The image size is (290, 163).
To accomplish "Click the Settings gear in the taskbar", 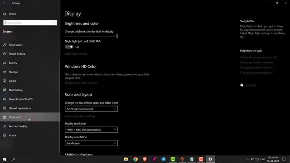I will pos(210,159).
